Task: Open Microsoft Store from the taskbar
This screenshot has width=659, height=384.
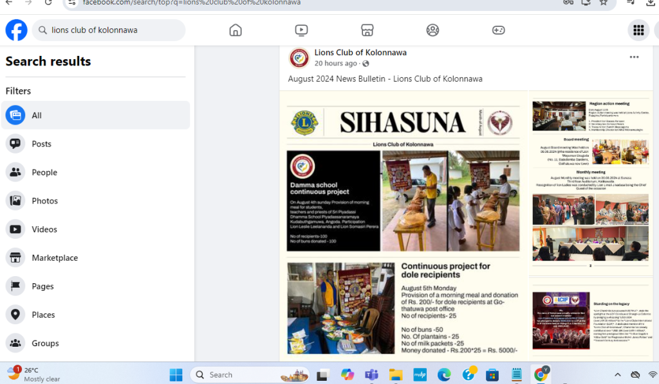Action: pos(492,375)
